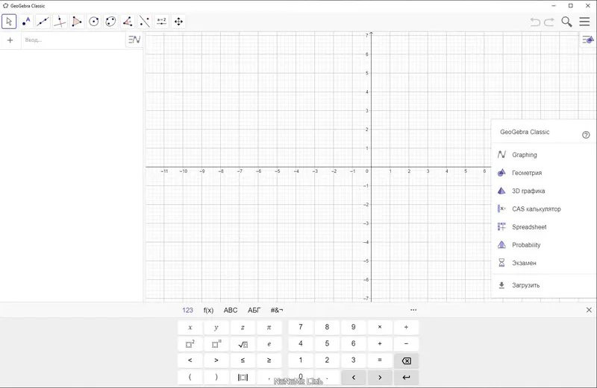This screenshot has height=388, width=597.
Task: Tap the backspace delete key
Action: click(x=406, y=360)
